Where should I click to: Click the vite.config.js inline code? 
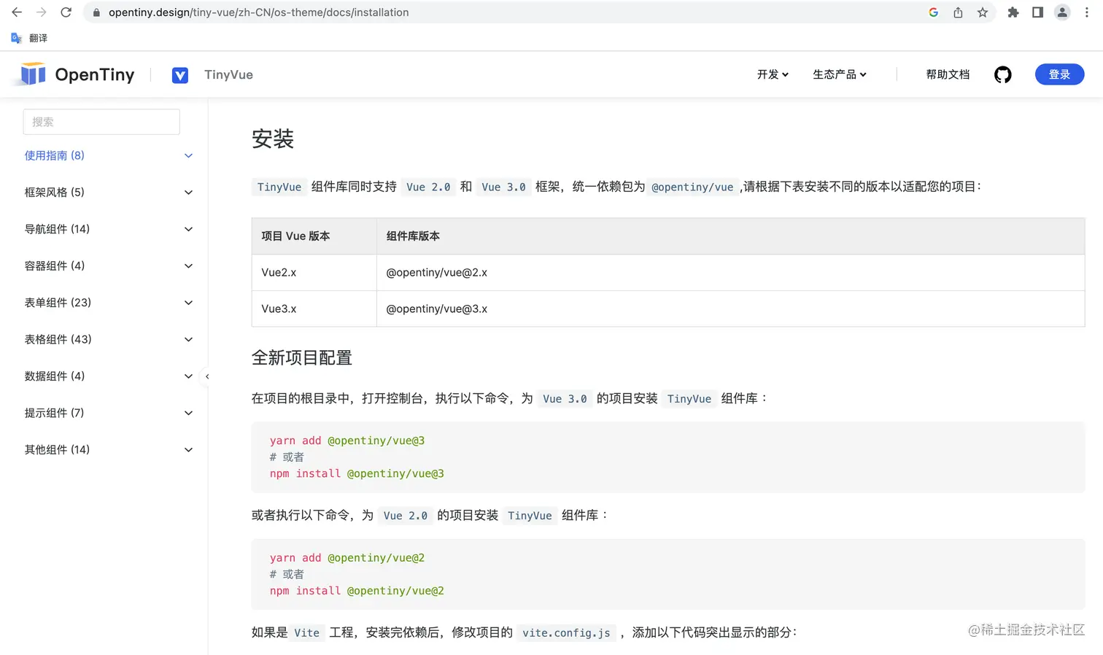click(566, 632)
